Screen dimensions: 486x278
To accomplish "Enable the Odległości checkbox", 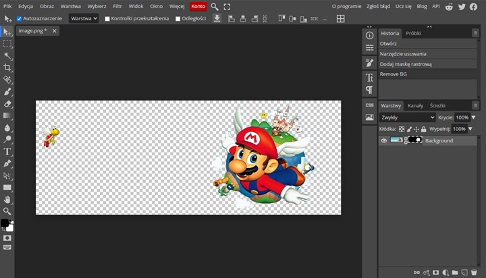I will 178,19.
